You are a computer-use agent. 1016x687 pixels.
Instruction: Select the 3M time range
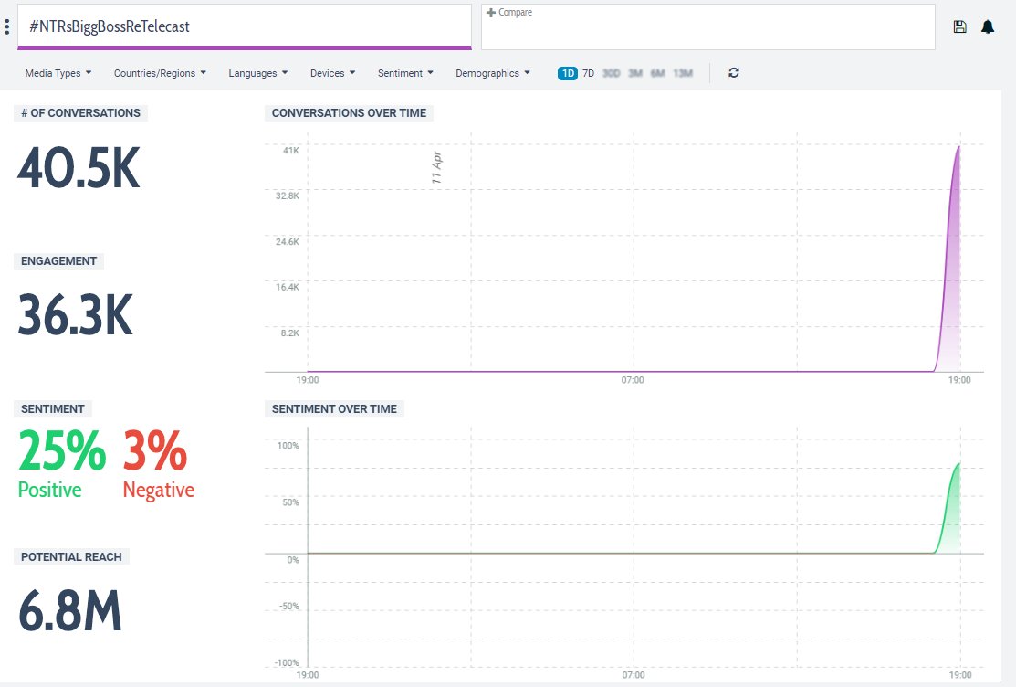[635, 73]
